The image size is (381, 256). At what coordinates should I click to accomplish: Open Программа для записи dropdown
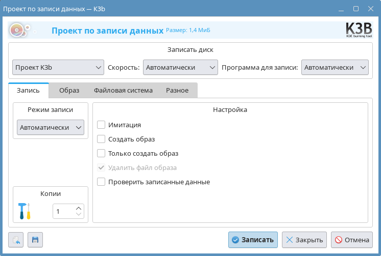pyautogui.click(x=335, y=67)
